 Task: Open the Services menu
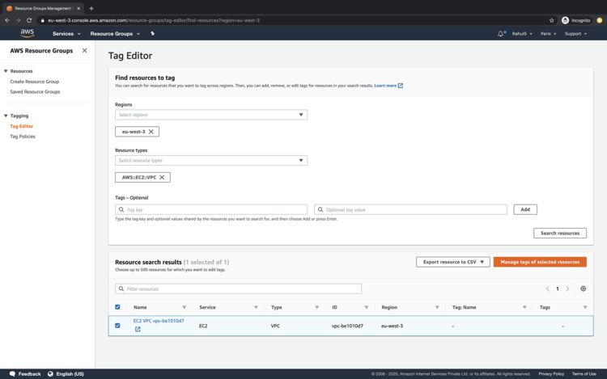[x=66, y=34]
